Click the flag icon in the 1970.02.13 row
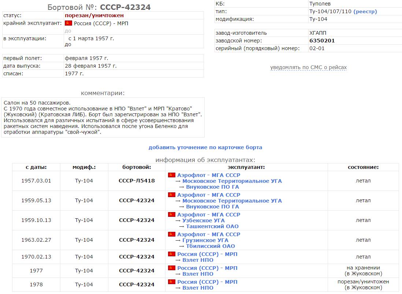This screenshot has width=402, height=294. pos(171,254)
